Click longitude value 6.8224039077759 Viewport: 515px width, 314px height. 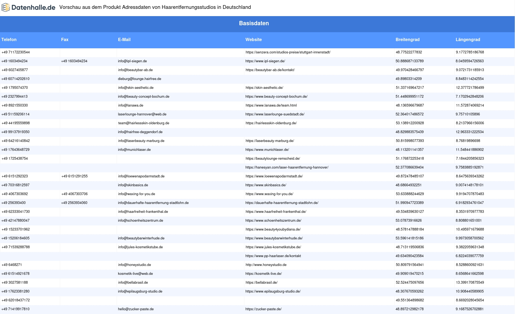470,256
